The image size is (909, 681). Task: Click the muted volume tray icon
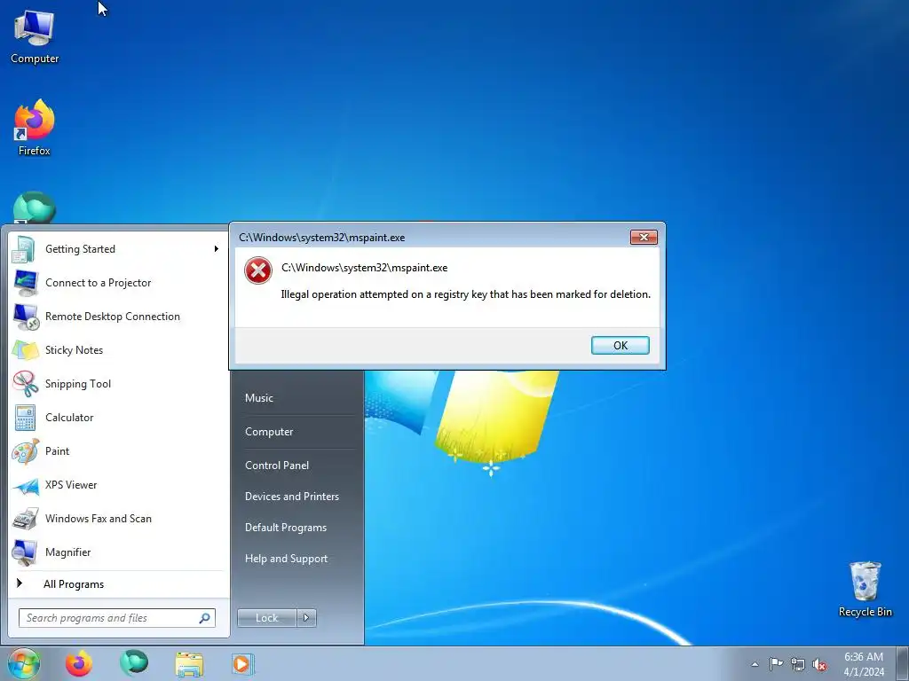819,665
